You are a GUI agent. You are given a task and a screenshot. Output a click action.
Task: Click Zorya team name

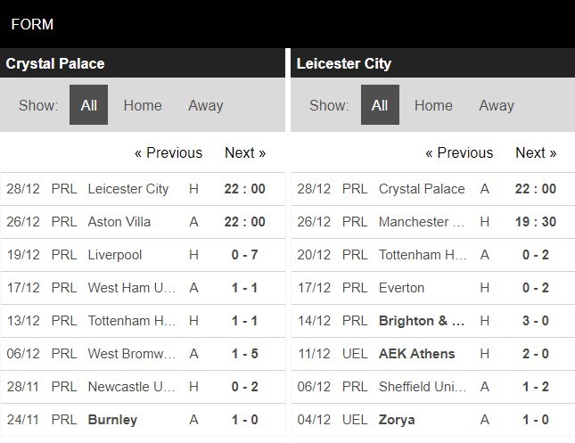(398, 420)
